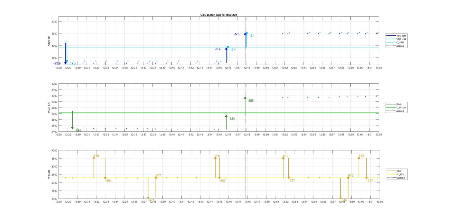This screenshot has width=450, height=223.
Task: Click the plot title "G&C motor data for dive 230"
Action: 219,15
